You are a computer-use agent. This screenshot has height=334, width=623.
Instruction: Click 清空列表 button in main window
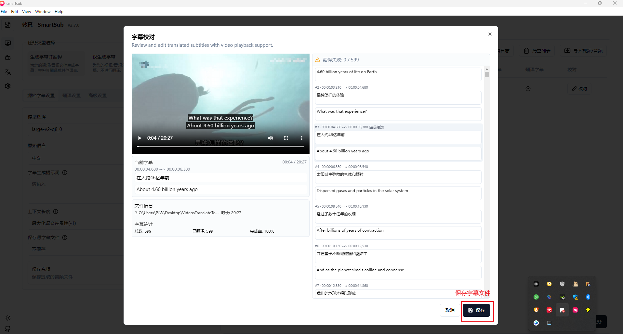pos(537,51)
